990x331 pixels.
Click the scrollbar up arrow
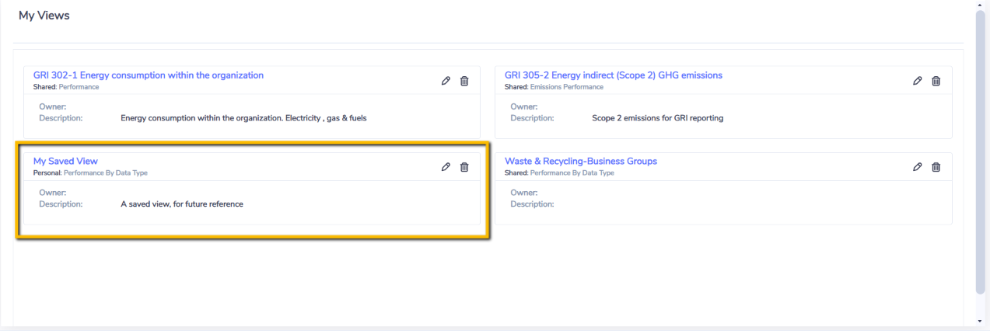tap(981, 5)
